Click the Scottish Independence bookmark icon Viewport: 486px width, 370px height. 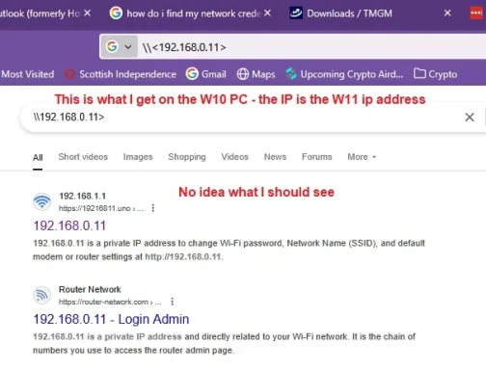[69, 74]
